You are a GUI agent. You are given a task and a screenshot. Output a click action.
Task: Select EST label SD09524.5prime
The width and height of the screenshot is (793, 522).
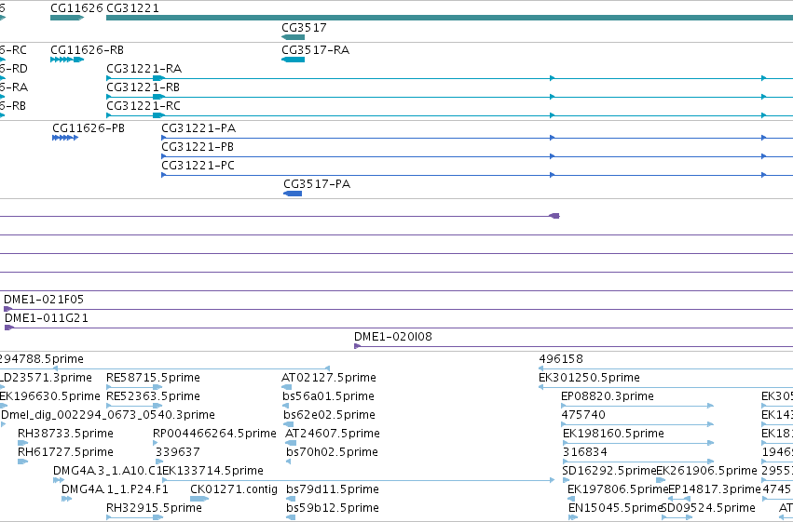pyautogui.click(x=708, y=508)
